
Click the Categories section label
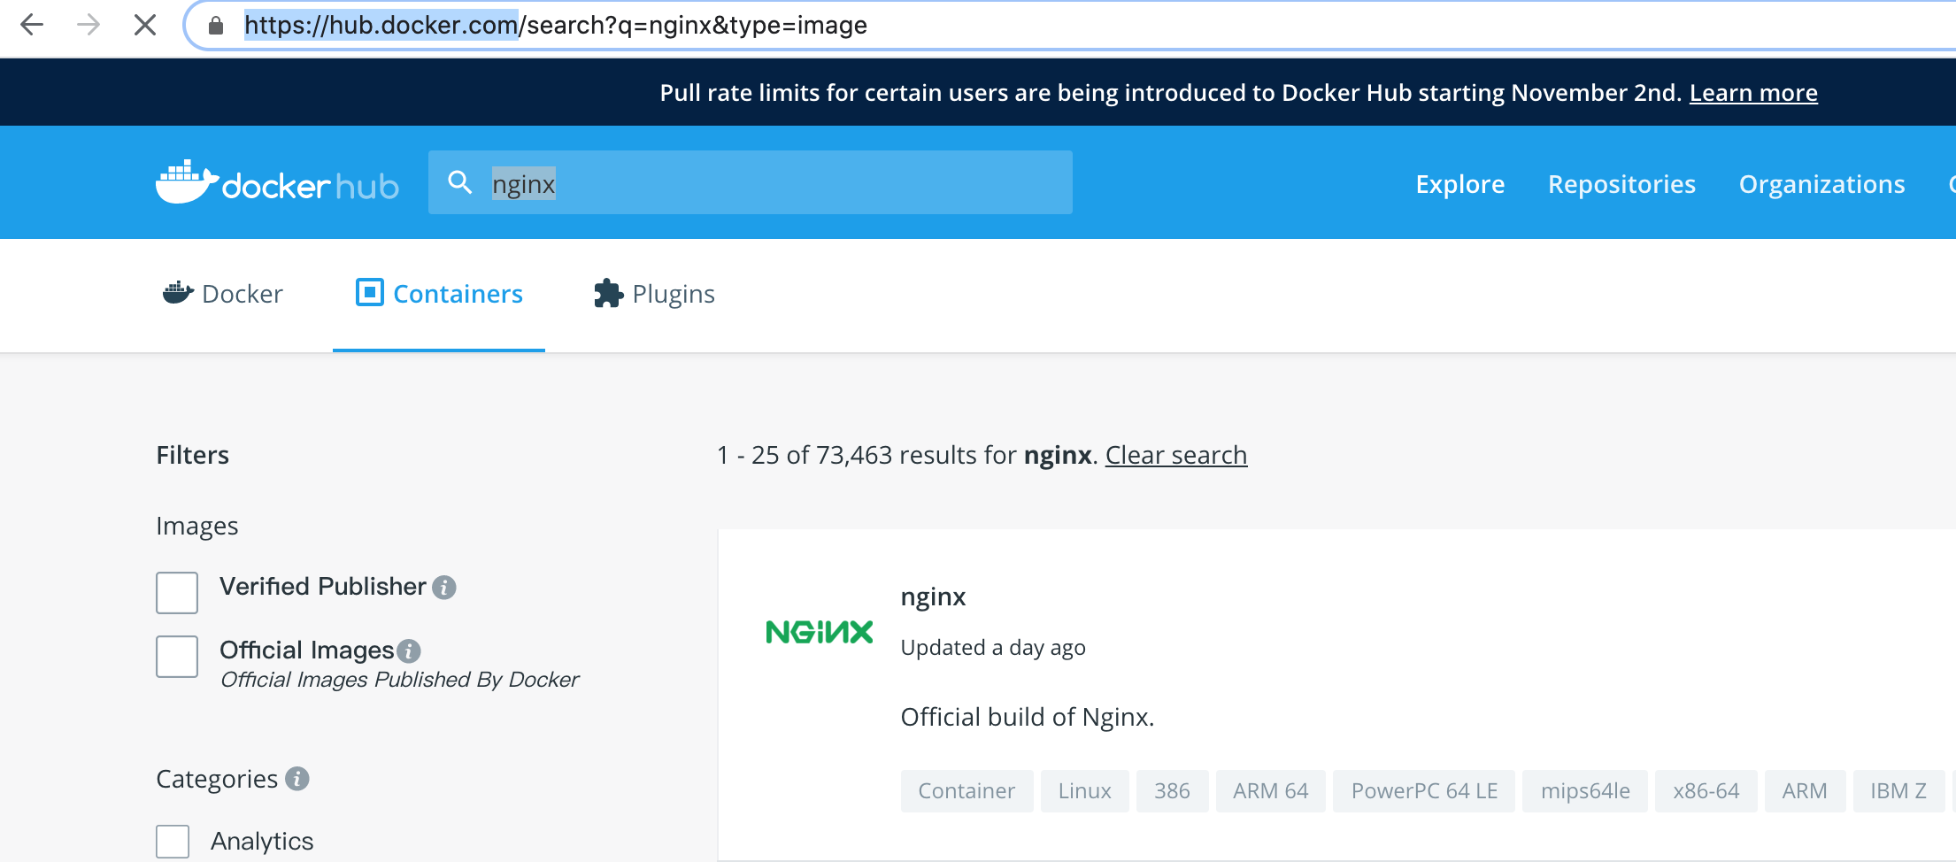pyautogui.click(x=217, y=779)
